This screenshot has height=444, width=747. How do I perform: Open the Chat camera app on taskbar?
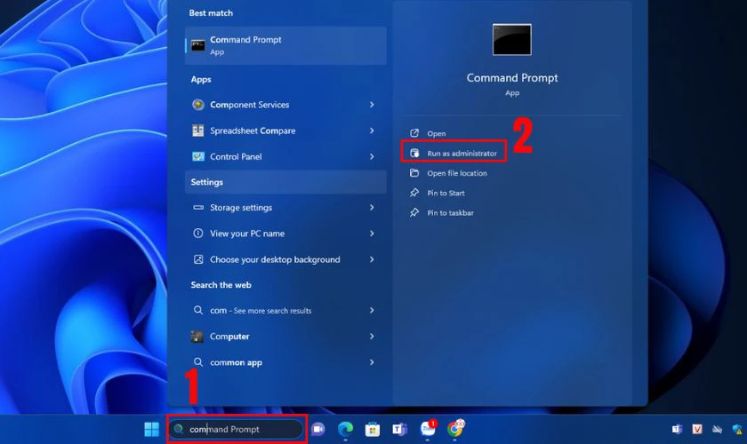317,429
